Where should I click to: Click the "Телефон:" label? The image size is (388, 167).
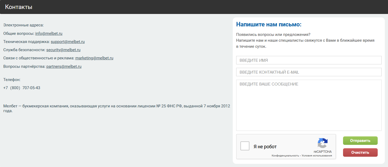(12, 80)
